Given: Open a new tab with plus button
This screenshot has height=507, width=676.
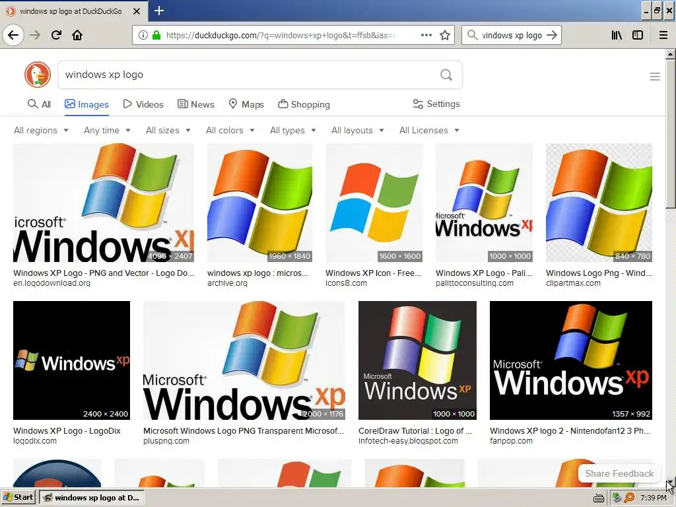Looking at the screenshot, I should point(159,11).
